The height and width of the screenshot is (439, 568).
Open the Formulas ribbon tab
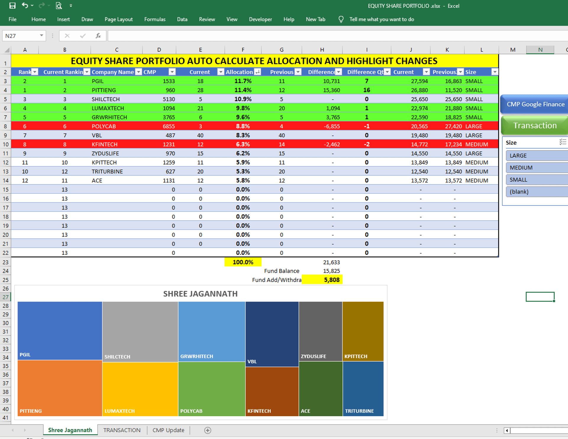click(155, 20)
